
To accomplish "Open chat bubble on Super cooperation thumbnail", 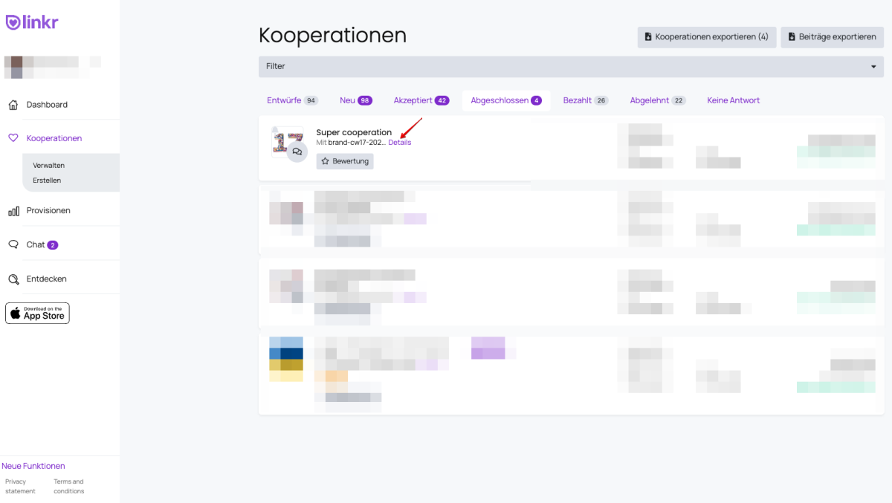I will click(x=297, y=152).
